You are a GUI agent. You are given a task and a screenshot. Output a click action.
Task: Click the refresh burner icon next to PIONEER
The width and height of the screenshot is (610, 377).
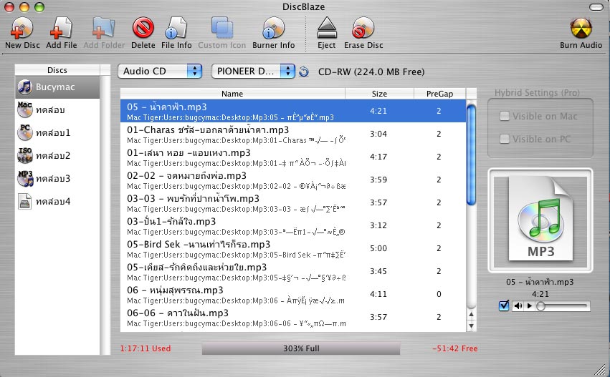point(304,72)
